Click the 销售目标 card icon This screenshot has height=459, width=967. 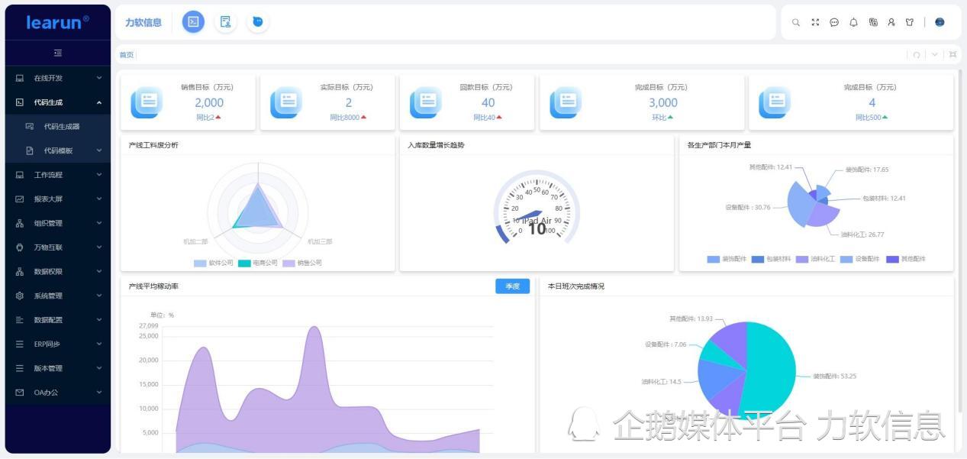point(146,102)
